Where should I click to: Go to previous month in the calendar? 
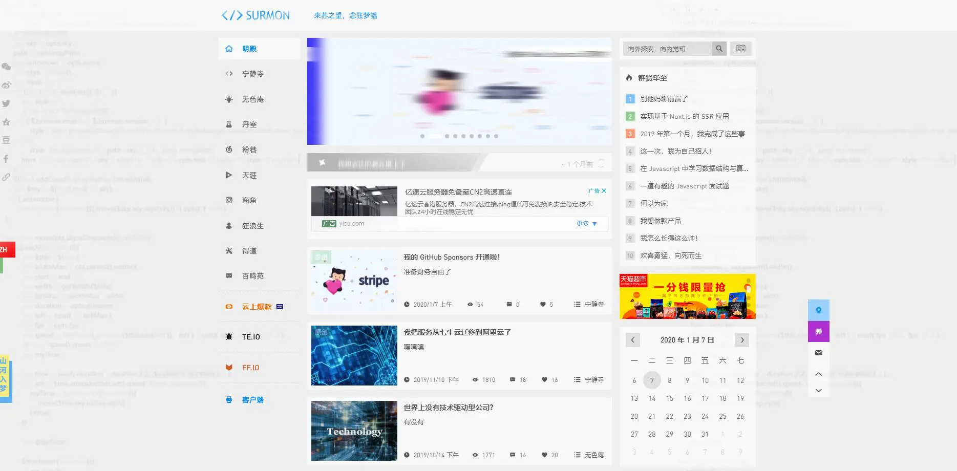pos(633,339)
